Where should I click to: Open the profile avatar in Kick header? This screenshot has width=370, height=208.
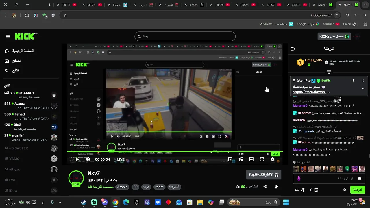[357, 36]
